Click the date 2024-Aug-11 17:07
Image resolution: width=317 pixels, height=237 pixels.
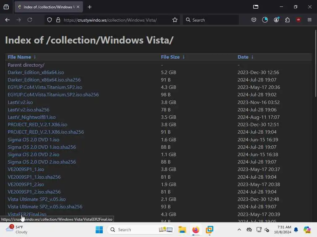(258, 117)
